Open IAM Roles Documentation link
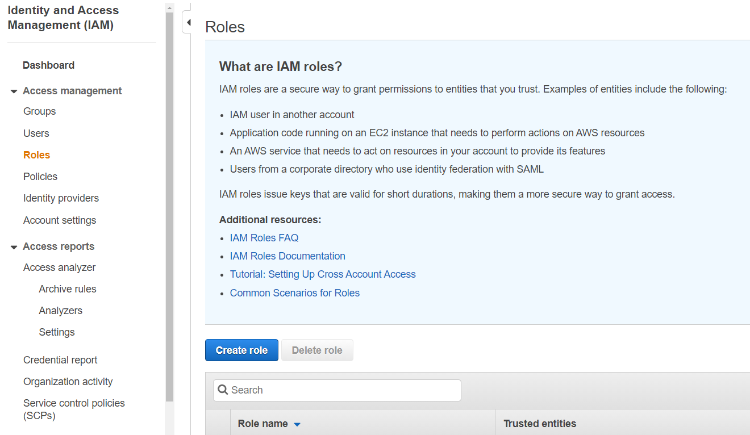This screenshot has width=750, height=435. coord(287,256)
